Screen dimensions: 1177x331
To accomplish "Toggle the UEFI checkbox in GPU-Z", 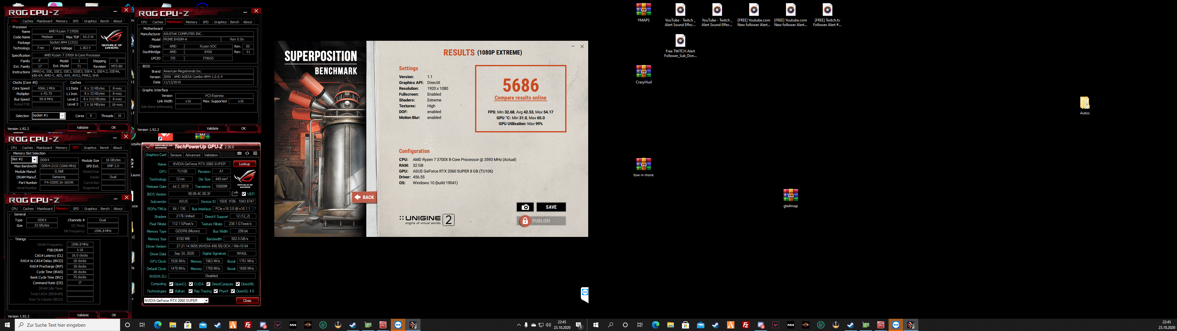I will [244, 194].
